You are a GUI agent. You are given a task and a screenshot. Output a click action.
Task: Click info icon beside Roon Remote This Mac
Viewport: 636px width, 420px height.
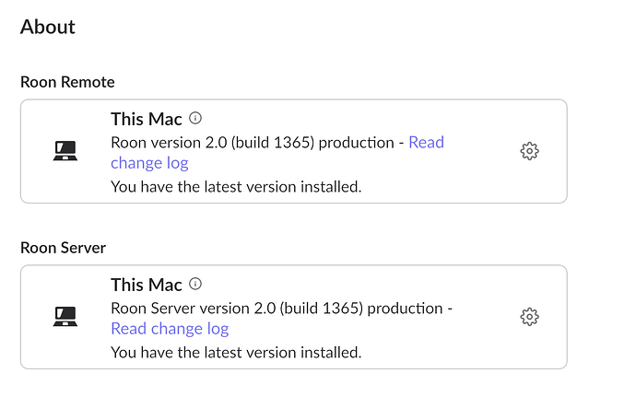pyautogui.click(x=195, y=118)
